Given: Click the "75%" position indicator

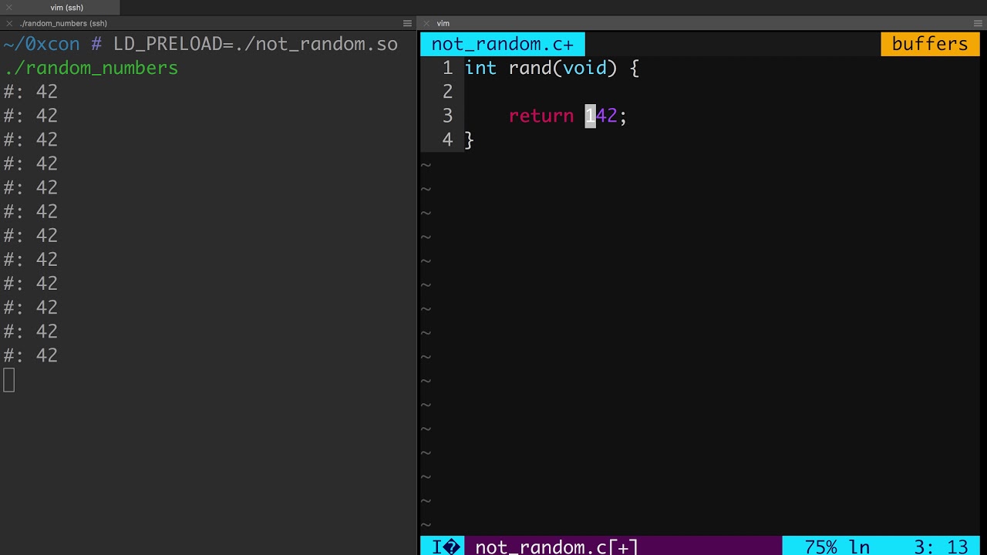Looking at the screenshot, I should [x=820, y=547].
